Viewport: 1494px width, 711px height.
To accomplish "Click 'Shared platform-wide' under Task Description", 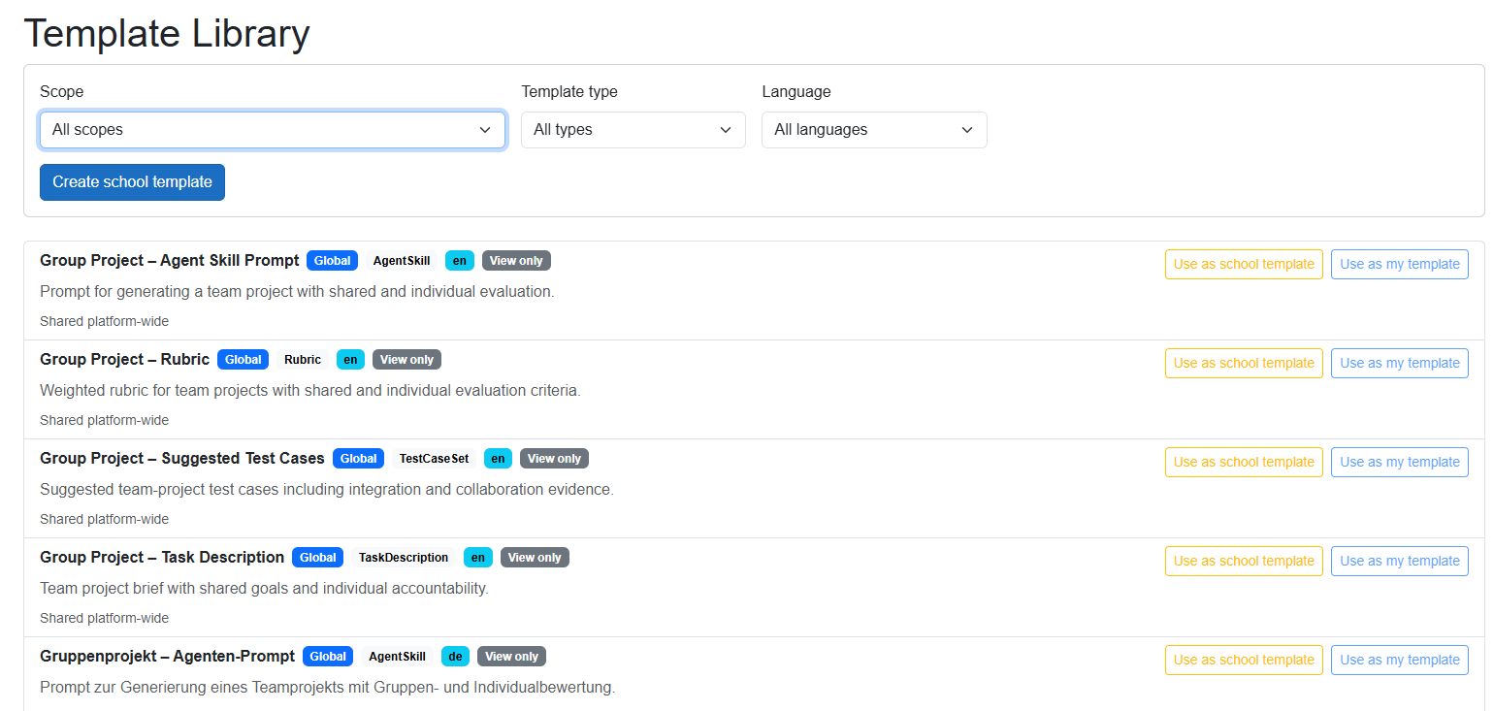I will (x=104, y=618).
